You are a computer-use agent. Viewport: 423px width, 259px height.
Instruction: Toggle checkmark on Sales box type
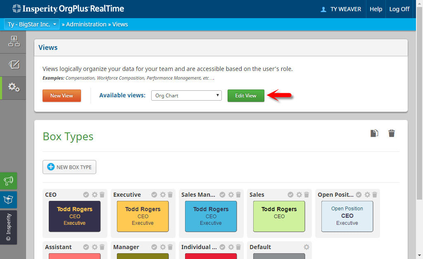[290, 195]
